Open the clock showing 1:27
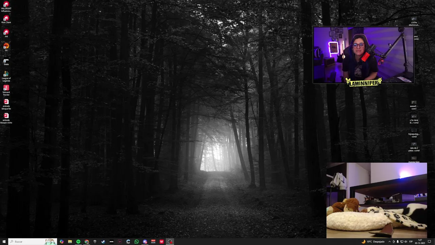Image resolution: width=435 pixels, height=245 pixels. (420, 242)
